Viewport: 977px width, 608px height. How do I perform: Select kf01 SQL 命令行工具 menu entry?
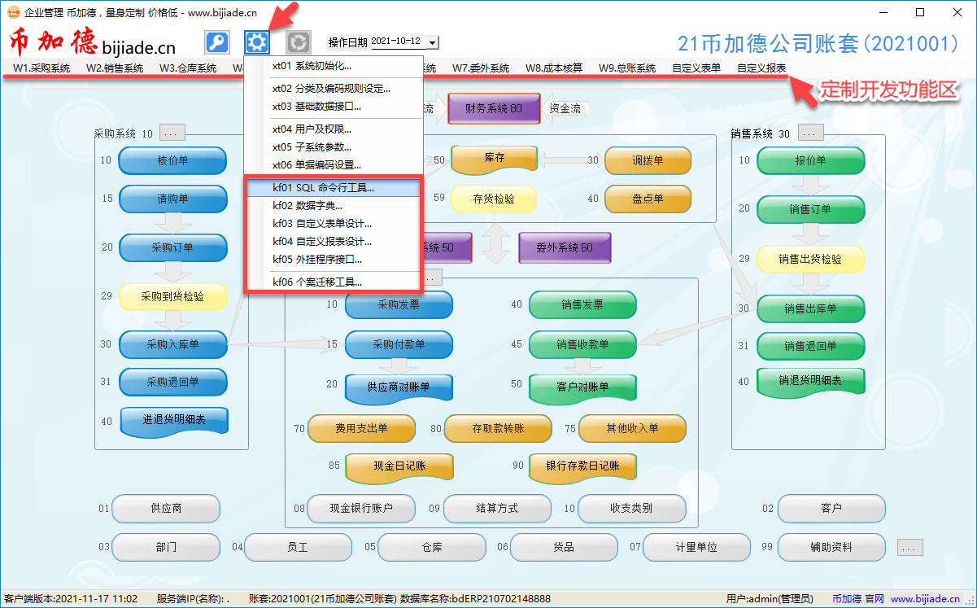point(323,188)
